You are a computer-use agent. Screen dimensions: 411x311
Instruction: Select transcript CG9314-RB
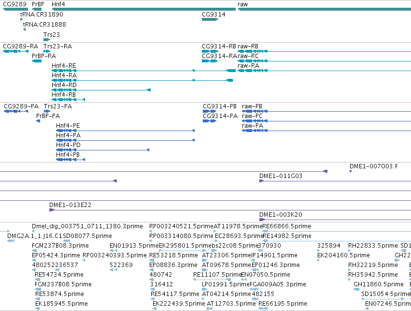pos(210,51)
